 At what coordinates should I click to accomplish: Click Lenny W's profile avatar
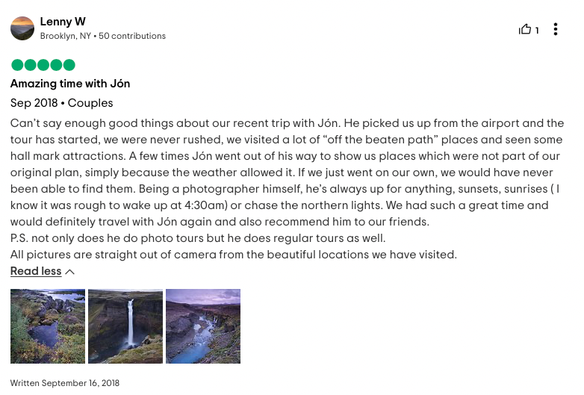coord(22,28)
